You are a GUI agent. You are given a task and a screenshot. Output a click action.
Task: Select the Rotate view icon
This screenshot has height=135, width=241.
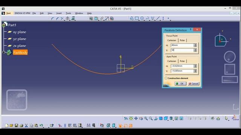pyautogui.click(x=141, y=118)
